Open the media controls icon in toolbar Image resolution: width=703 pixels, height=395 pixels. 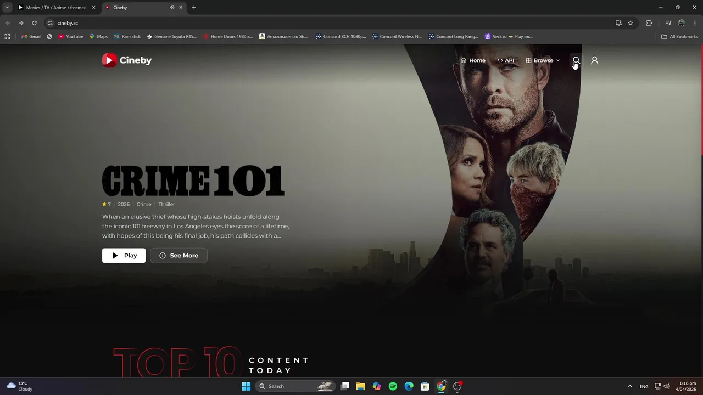coord(668,23)
